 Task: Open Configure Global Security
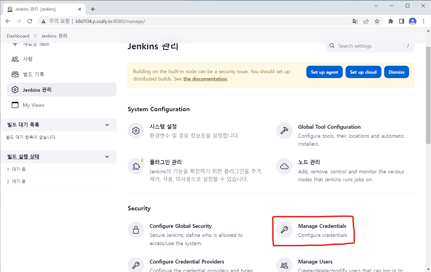tap(181, 226)
